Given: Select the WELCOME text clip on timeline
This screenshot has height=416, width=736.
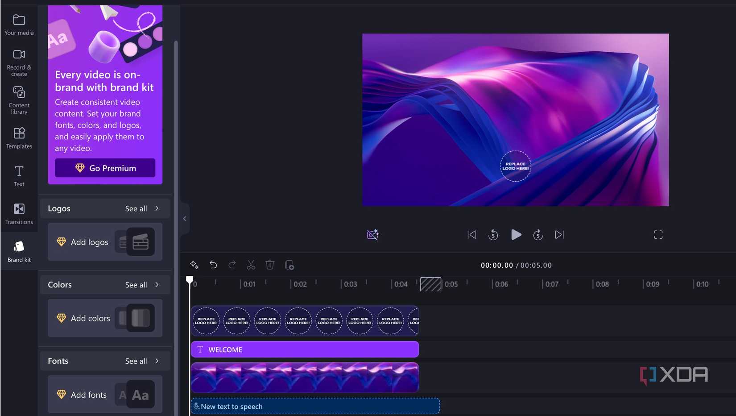Looking at the screenshot, I should (x=305, y=349).
